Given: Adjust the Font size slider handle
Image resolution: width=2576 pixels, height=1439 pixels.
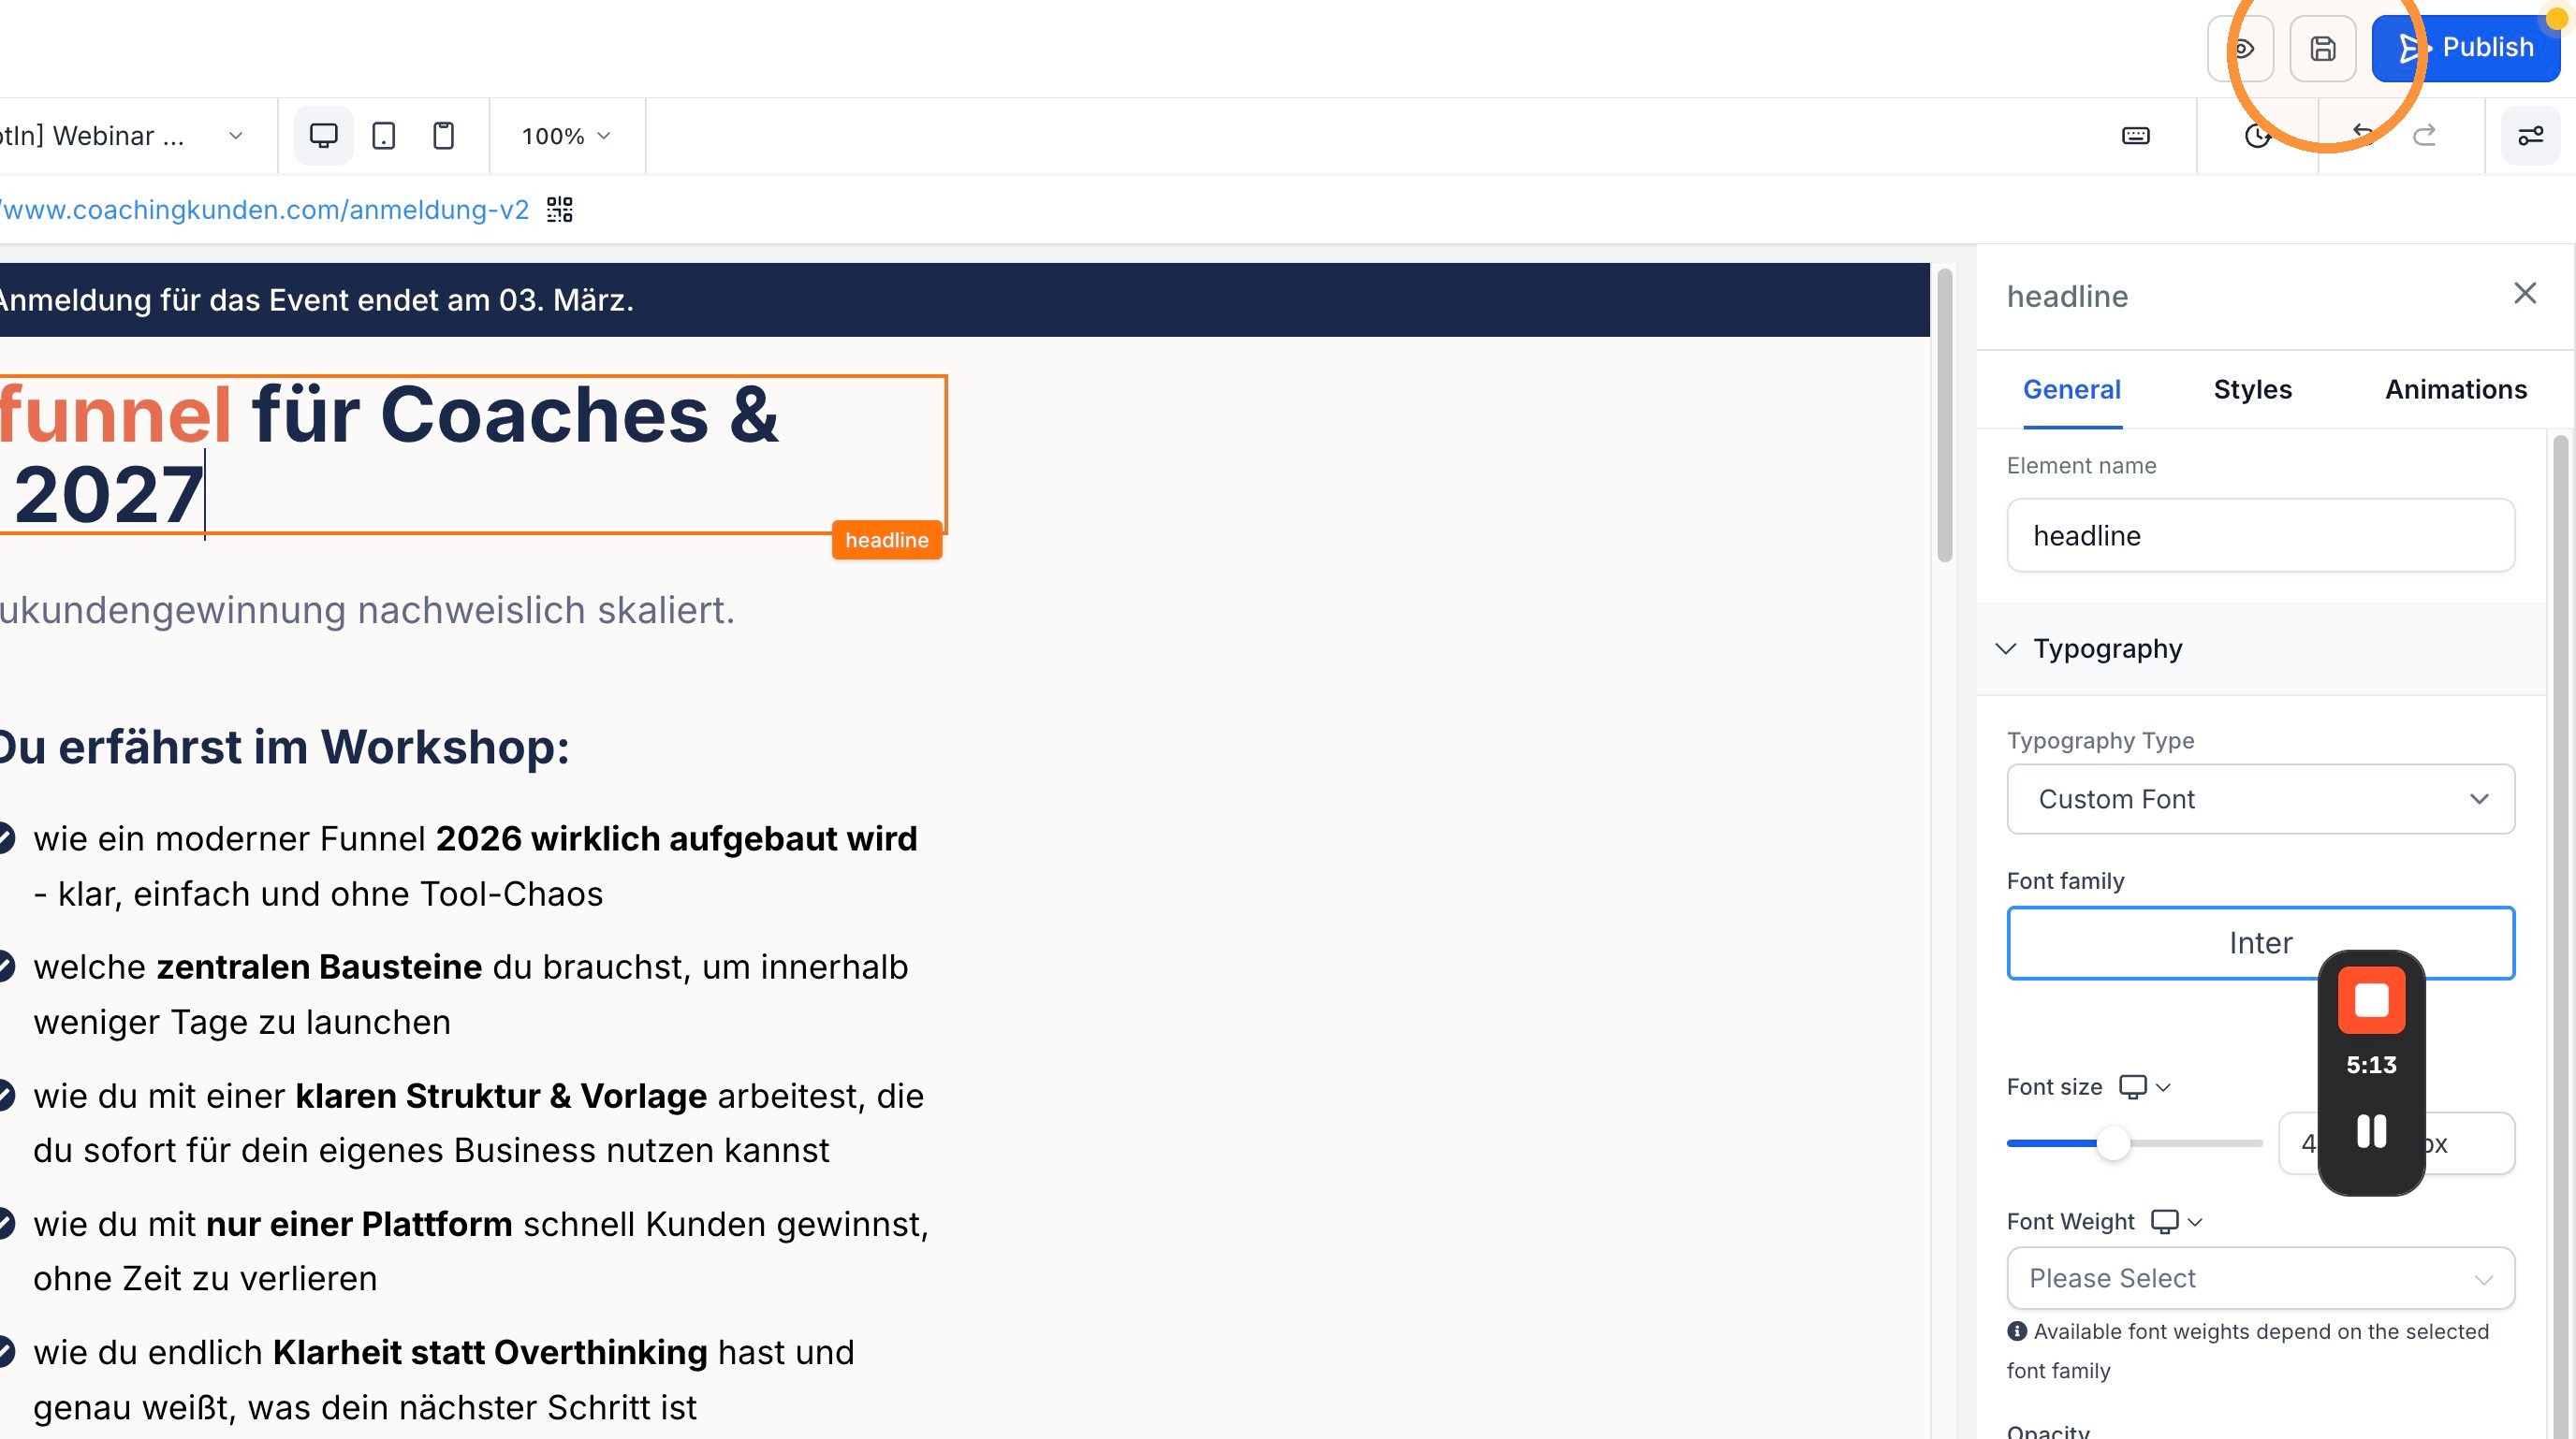Looking at the screenshot, I should [2113, 1143].
